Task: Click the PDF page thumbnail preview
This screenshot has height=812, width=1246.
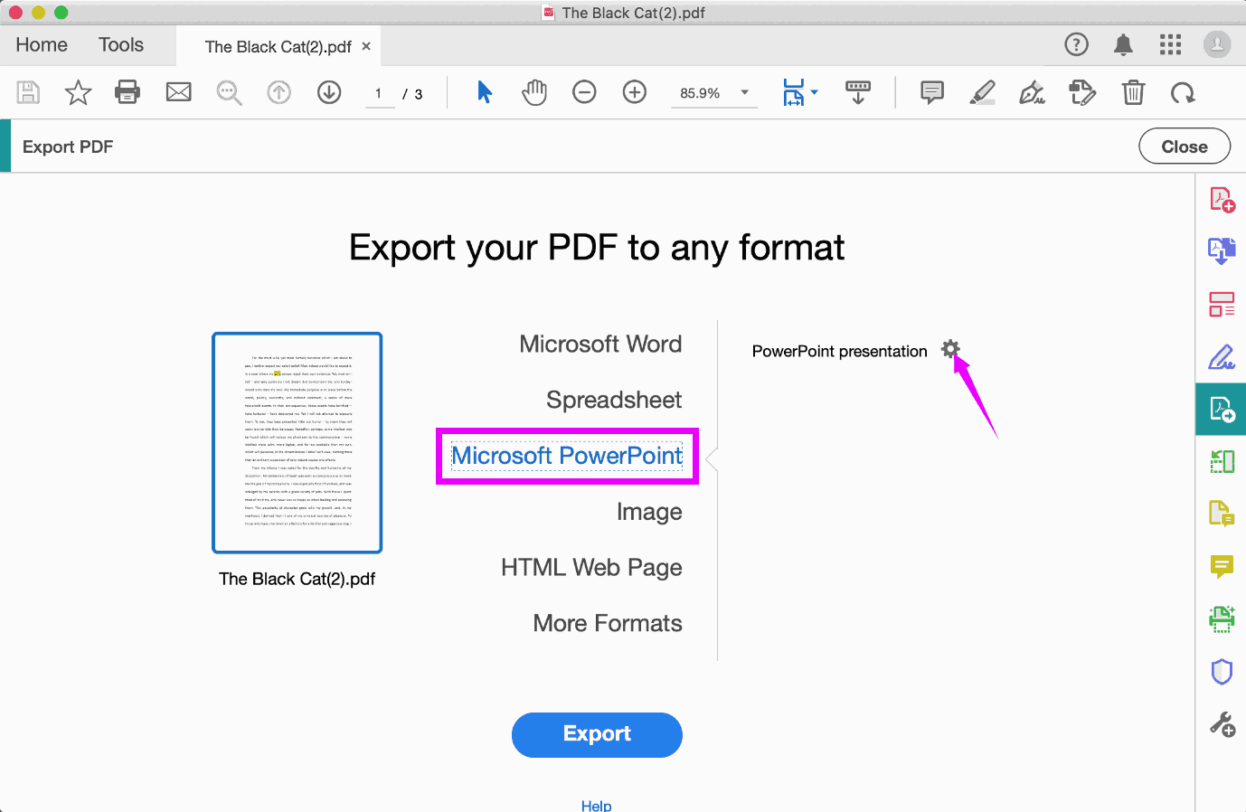Action: (x=297, y=442)
